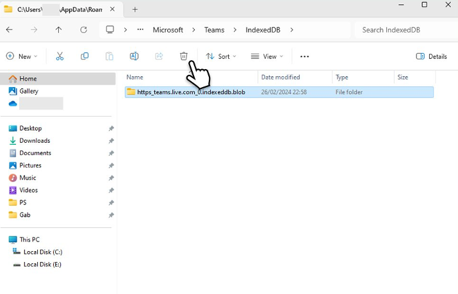Open Desktop quick access folder
Viewport: 458px width, 294px height.
click(30, 128)
